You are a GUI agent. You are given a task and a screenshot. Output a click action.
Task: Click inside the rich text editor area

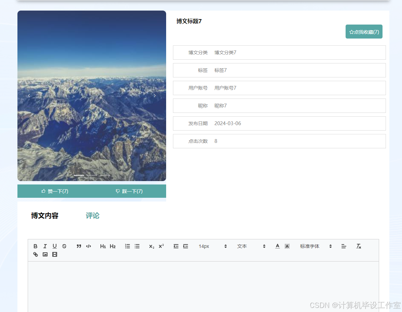203,286
